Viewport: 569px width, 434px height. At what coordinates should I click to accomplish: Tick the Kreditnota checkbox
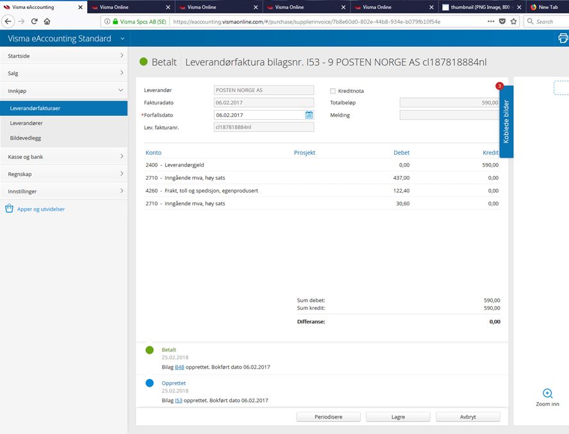coord(333,91)
